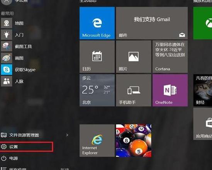212x170 pixels.
Task: Open the green Xbox tile
Action: [x=203, y=23]
